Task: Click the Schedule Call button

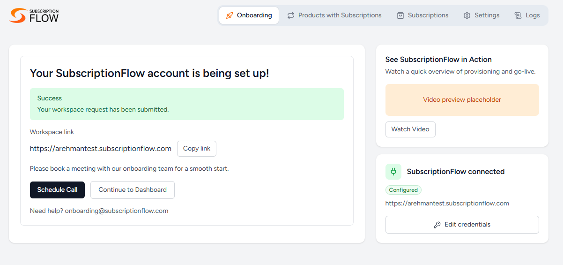Action: tap(58, 190)
